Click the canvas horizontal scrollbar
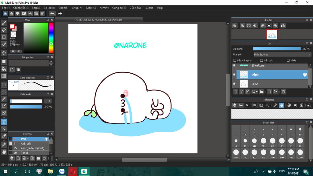313x176 pixels. (x=144, y=159)
